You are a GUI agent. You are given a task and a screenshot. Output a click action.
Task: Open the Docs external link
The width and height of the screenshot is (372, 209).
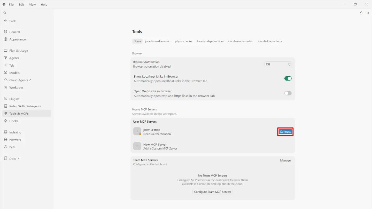(12, 158)
